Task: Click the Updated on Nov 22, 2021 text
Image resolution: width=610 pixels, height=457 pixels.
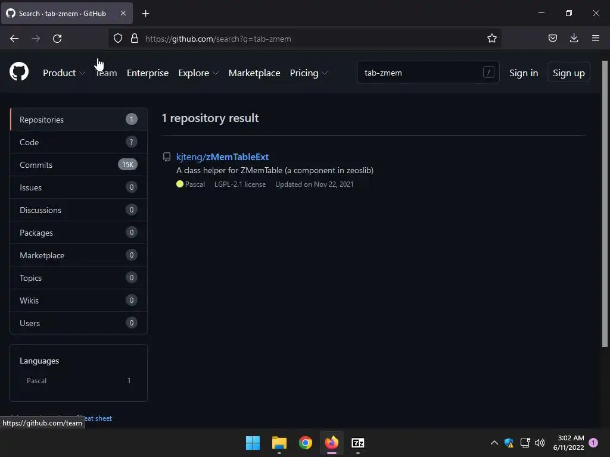Action: (x=315, y=184)
